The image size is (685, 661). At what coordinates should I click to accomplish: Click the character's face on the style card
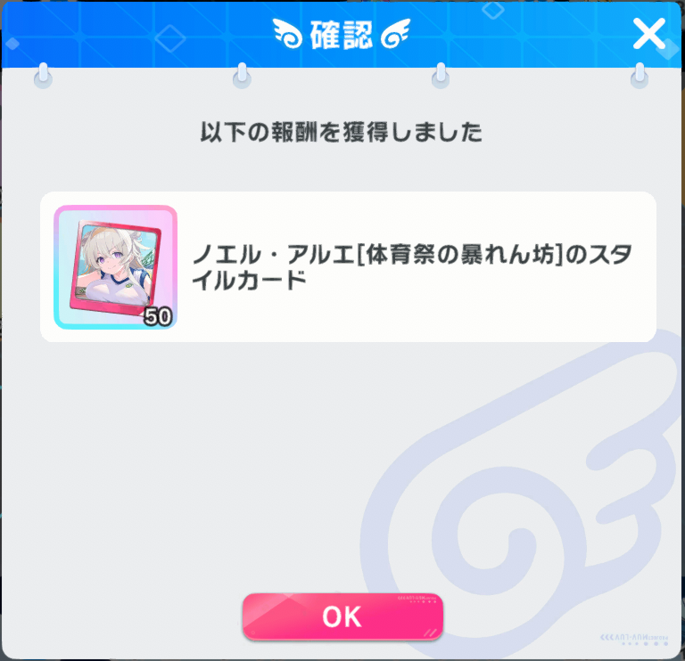coord(106,257)
